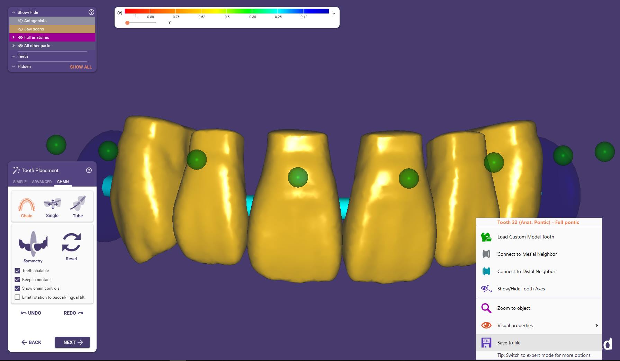Viewport: 620px width, 361px height.
Task: Toggle the Teeth scalable checkbox
Action: pos(17,271)
